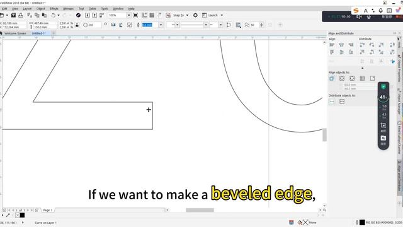Select Grid align option

(362, 78)
